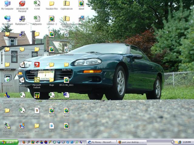Open the Baby Pics folder

66,65
